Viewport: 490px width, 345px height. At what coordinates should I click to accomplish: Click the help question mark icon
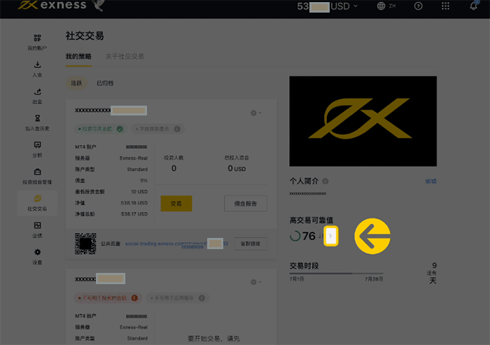(x=419, y=6)
